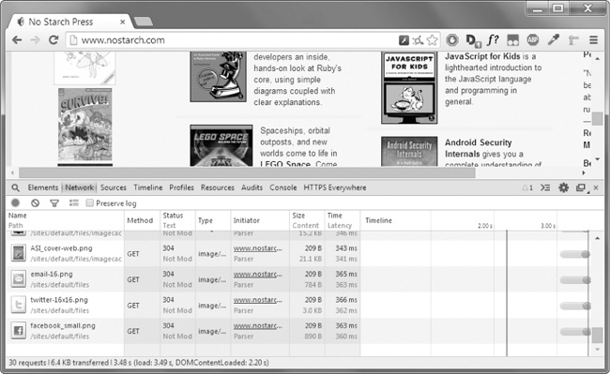Open the initiator link for ASI_cover-web.png

click(x=258, y=248)
